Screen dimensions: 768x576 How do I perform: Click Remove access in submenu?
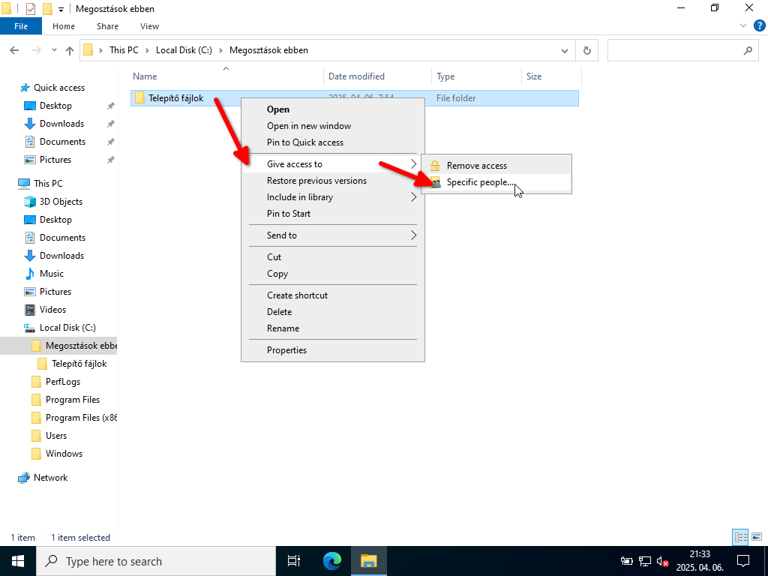[x=477, y=166]
